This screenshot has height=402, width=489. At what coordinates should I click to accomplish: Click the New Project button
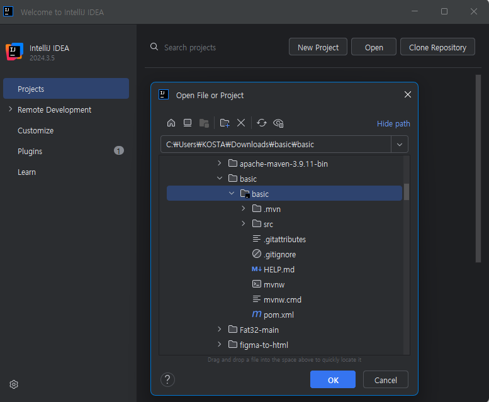tap(318, 47)
